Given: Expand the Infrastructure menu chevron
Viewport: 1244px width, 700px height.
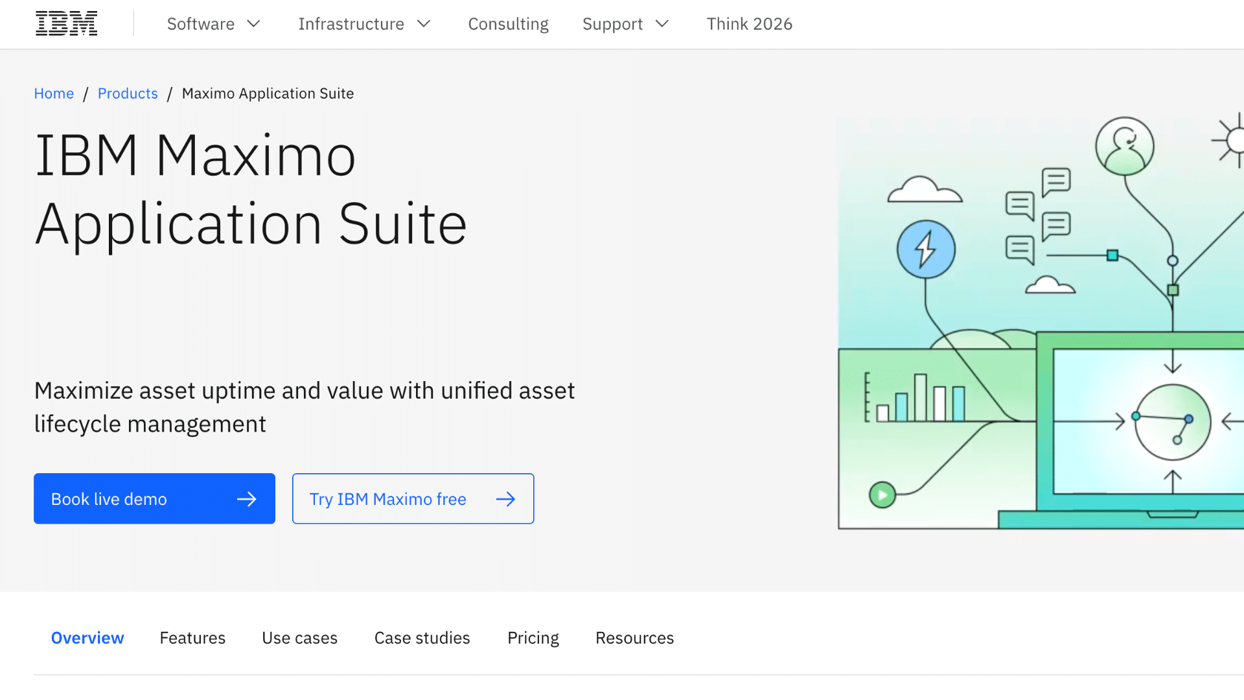Looking at the screenshot, I should pyautogui.click(x=424, y=24).
